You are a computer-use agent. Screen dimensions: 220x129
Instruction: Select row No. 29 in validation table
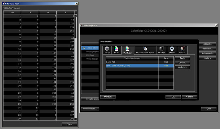pos(39,119)
